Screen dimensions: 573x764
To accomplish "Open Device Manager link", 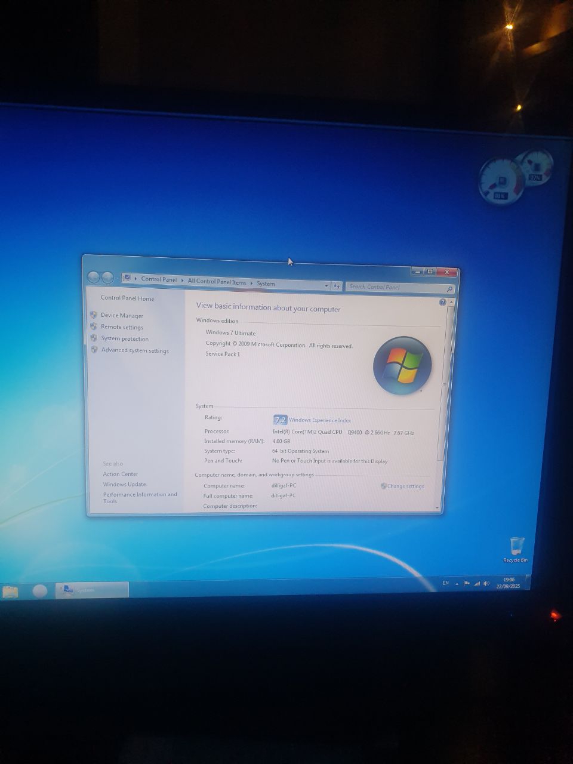I will 122,315.
